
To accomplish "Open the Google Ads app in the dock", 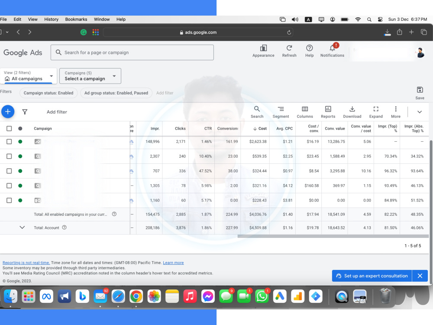I will click(280, 296).
